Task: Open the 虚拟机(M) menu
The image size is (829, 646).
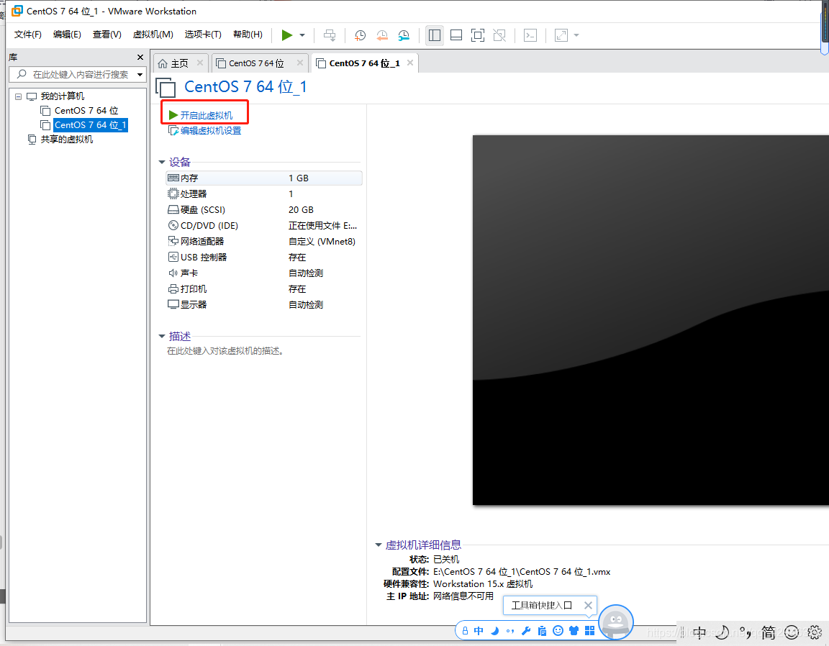Action: click(153, 35)
